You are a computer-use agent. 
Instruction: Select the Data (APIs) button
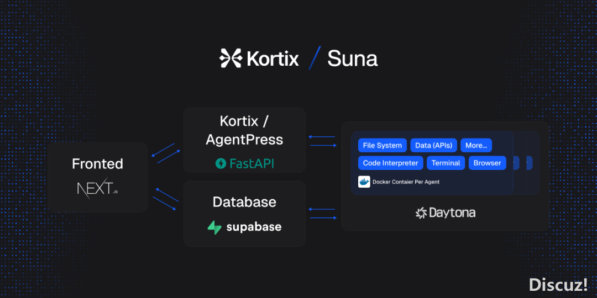pyautogui.click(x=433, y=146)
